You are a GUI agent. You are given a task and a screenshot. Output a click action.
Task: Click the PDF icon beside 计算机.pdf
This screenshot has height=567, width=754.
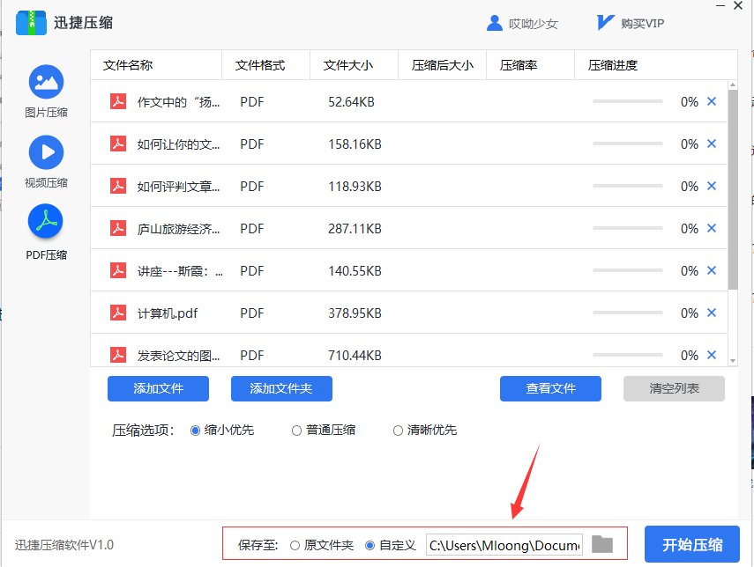pos(118,313)
